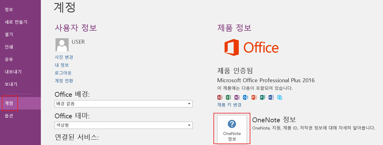Click the 제품 키 변경 link
This screenshot has height=145, width=383.
click(229, 105)
